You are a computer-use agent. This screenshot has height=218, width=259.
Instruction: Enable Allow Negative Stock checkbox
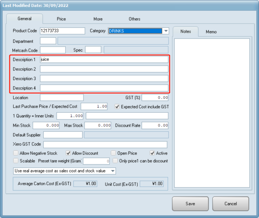(16, 153)
